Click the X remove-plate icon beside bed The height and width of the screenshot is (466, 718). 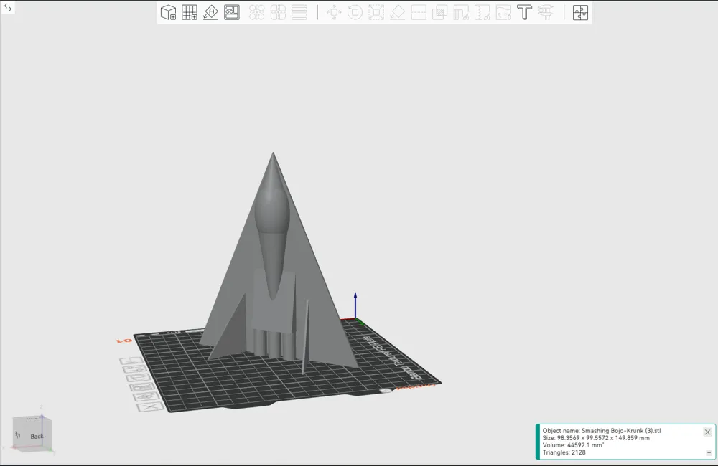click(151, 406)
